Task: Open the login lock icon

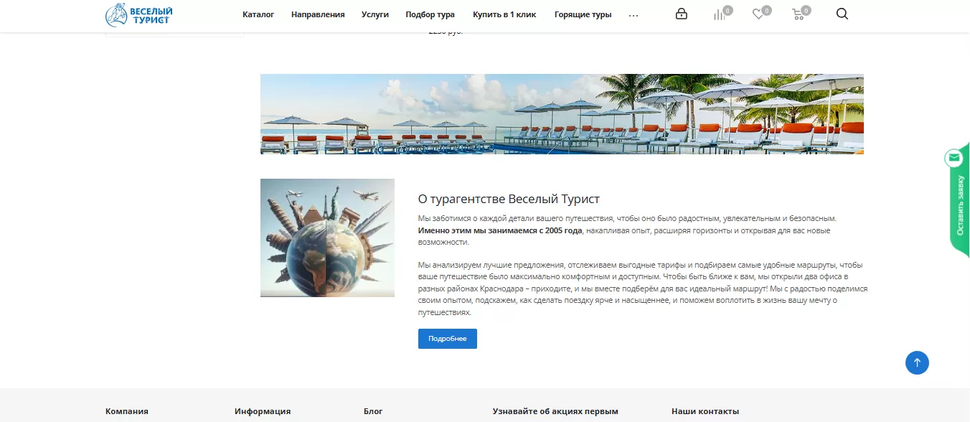Action: click(682, 14)
